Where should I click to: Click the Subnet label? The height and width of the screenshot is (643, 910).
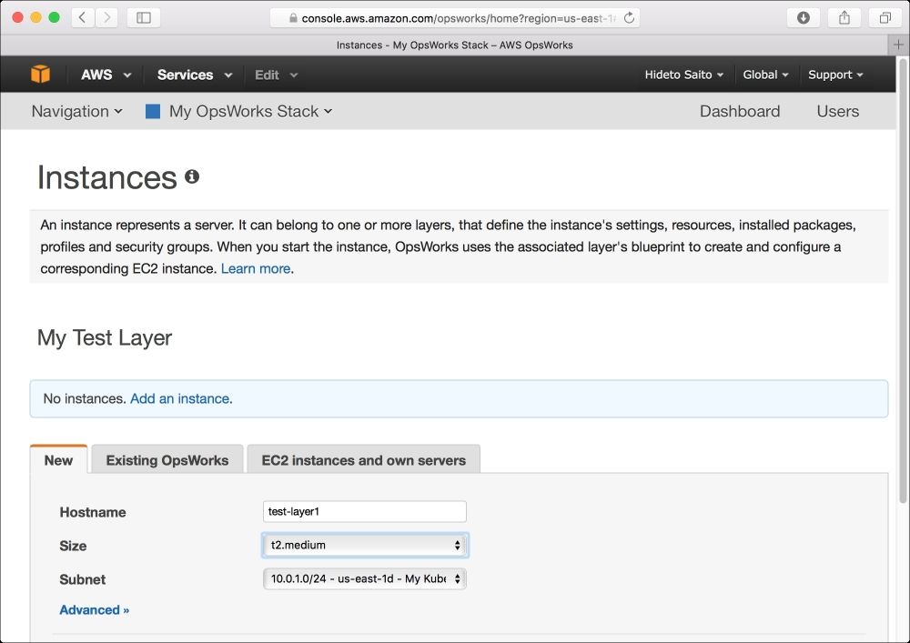[x=83, y=579]
